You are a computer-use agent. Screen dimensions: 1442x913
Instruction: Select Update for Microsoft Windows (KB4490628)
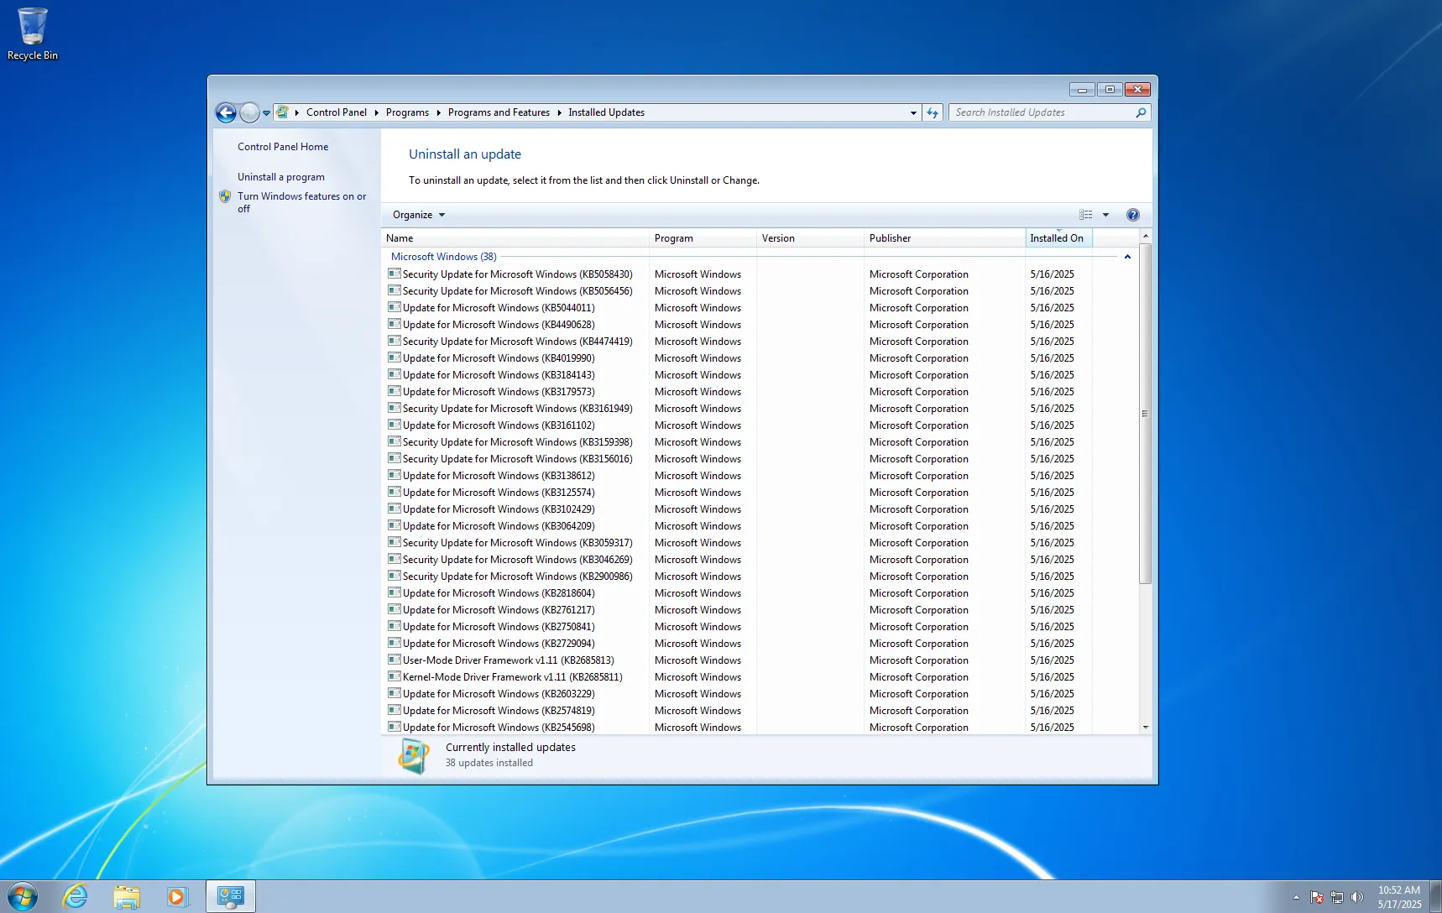point(499,325)
